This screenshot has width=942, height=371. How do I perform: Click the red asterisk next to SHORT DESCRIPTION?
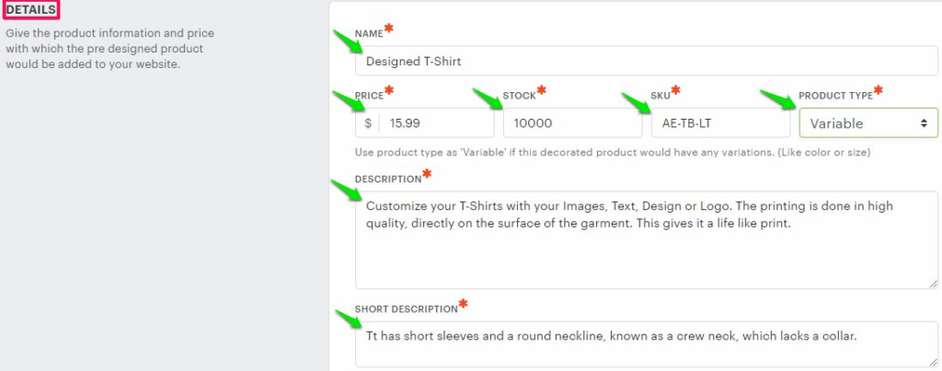tap(463, 304)
